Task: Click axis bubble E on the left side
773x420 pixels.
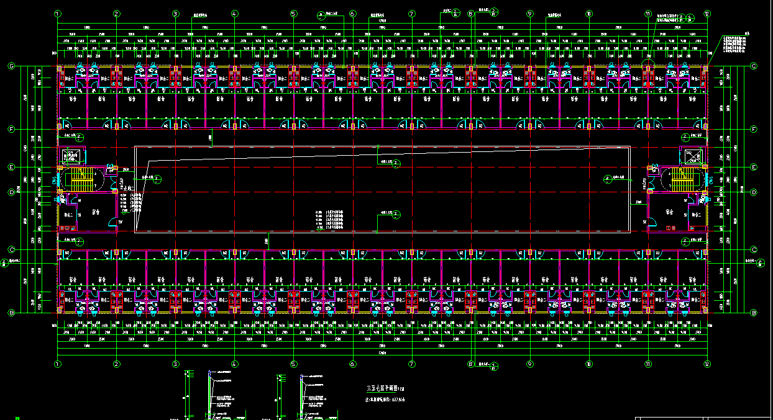Action: [11, 167]
